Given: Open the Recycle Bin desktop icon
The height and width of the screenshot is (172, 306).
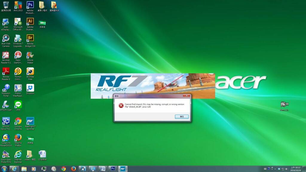Looking at the screenshot, I should coord(6,6).
